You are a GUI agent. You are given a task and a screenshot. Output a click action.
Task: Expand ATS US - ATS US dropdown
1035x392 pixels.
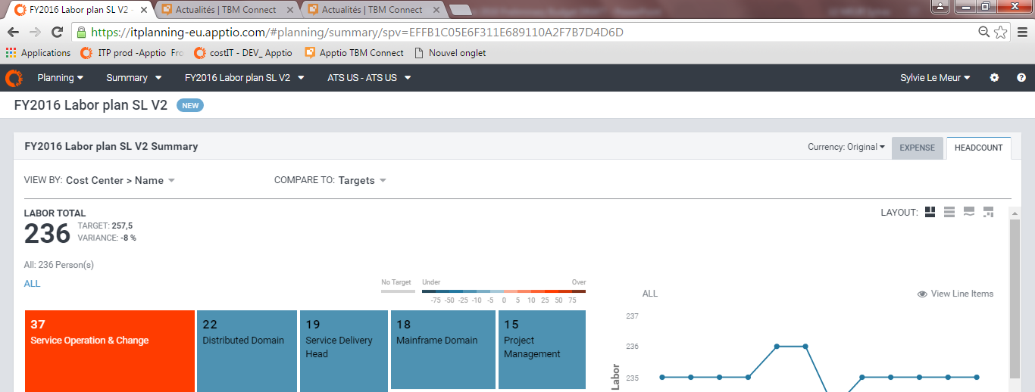369,78
